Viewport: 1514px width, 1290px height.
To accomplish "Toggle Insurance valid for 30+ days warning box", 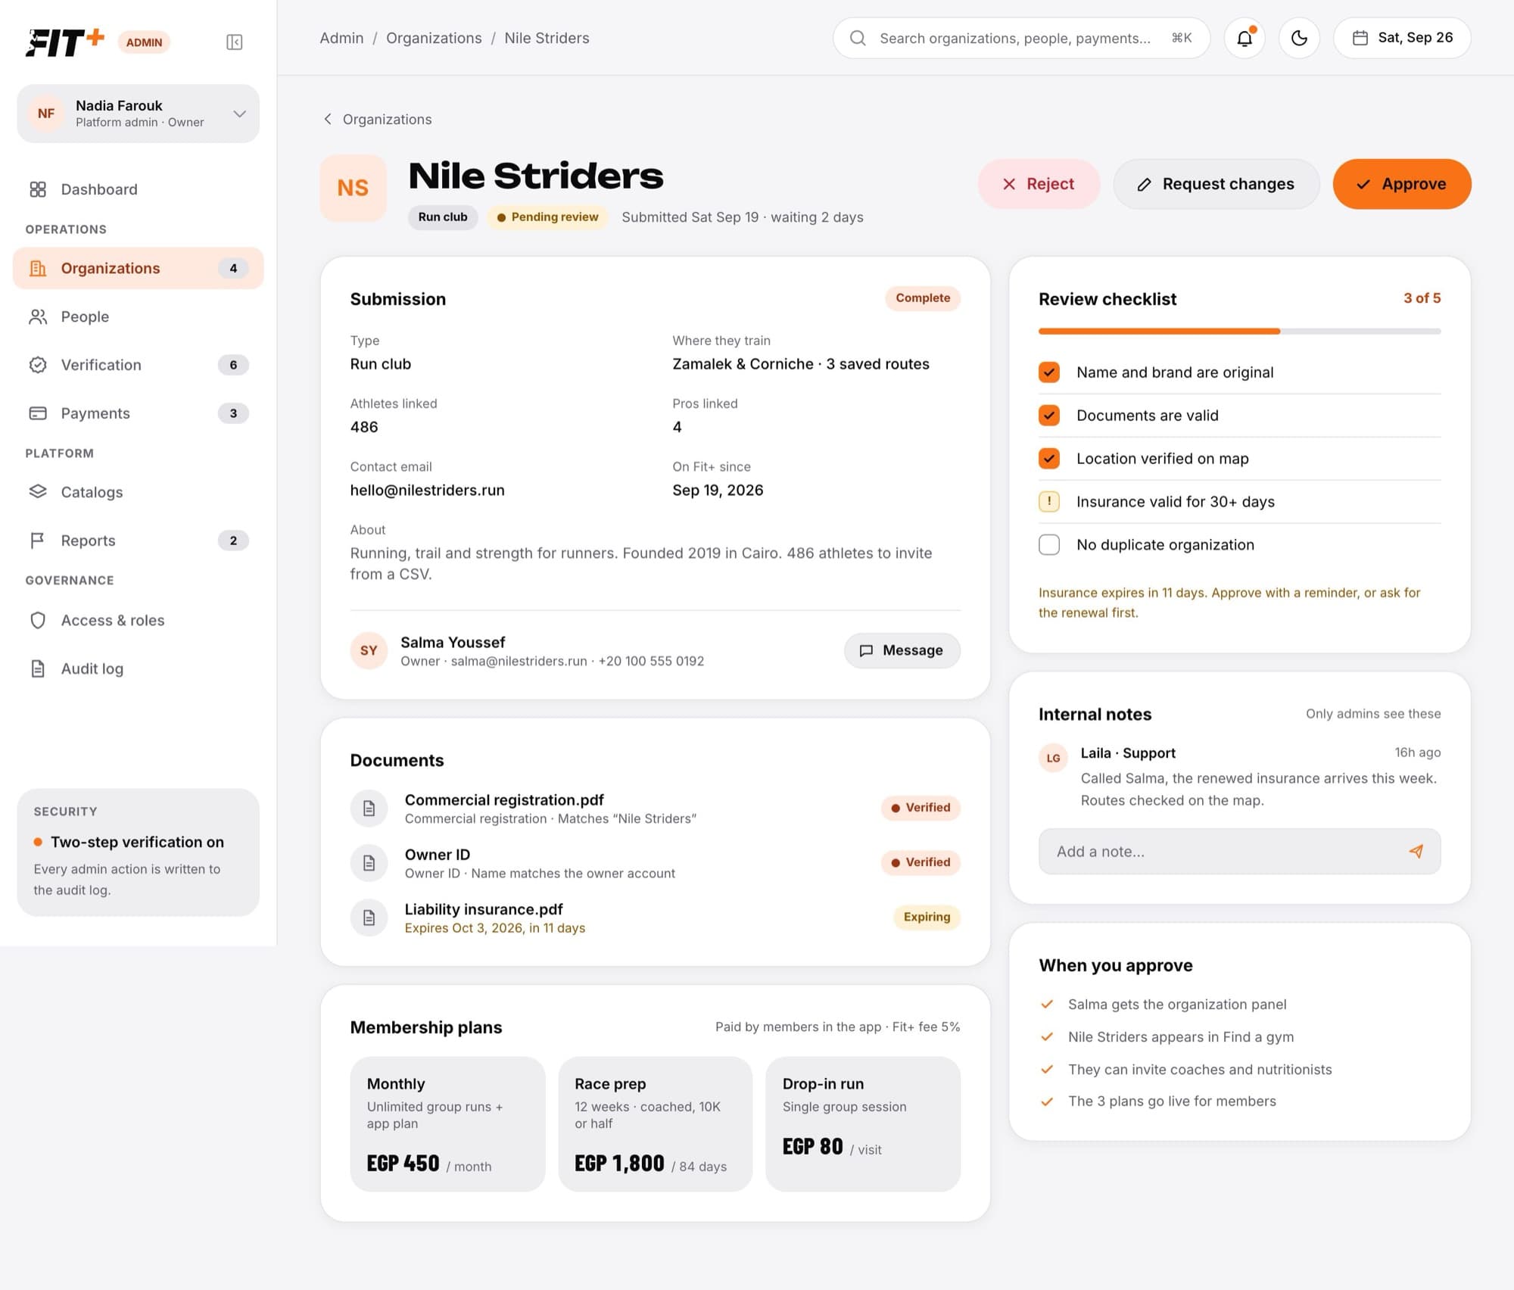I will tap(1049, 502).
